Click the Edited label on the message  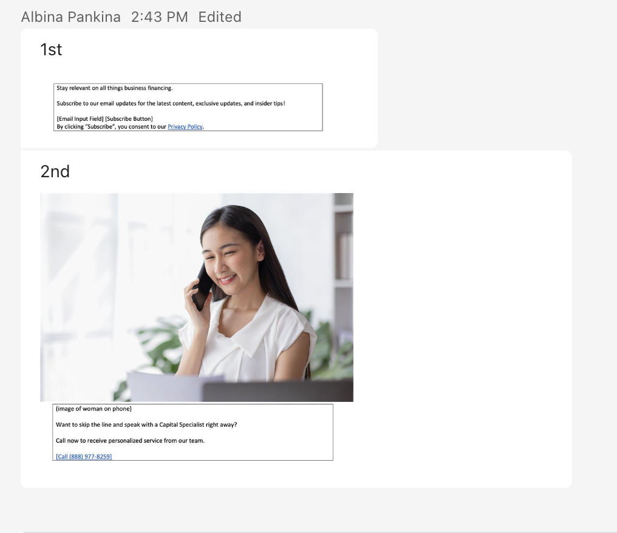pos(220,17)
